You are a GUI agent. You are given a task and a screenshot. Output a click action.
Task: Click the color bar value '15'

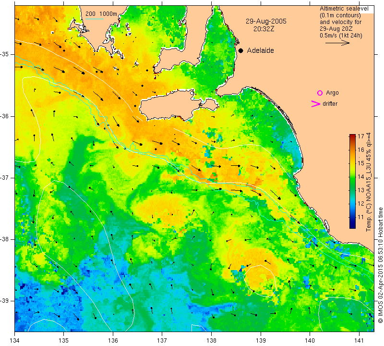361,163
